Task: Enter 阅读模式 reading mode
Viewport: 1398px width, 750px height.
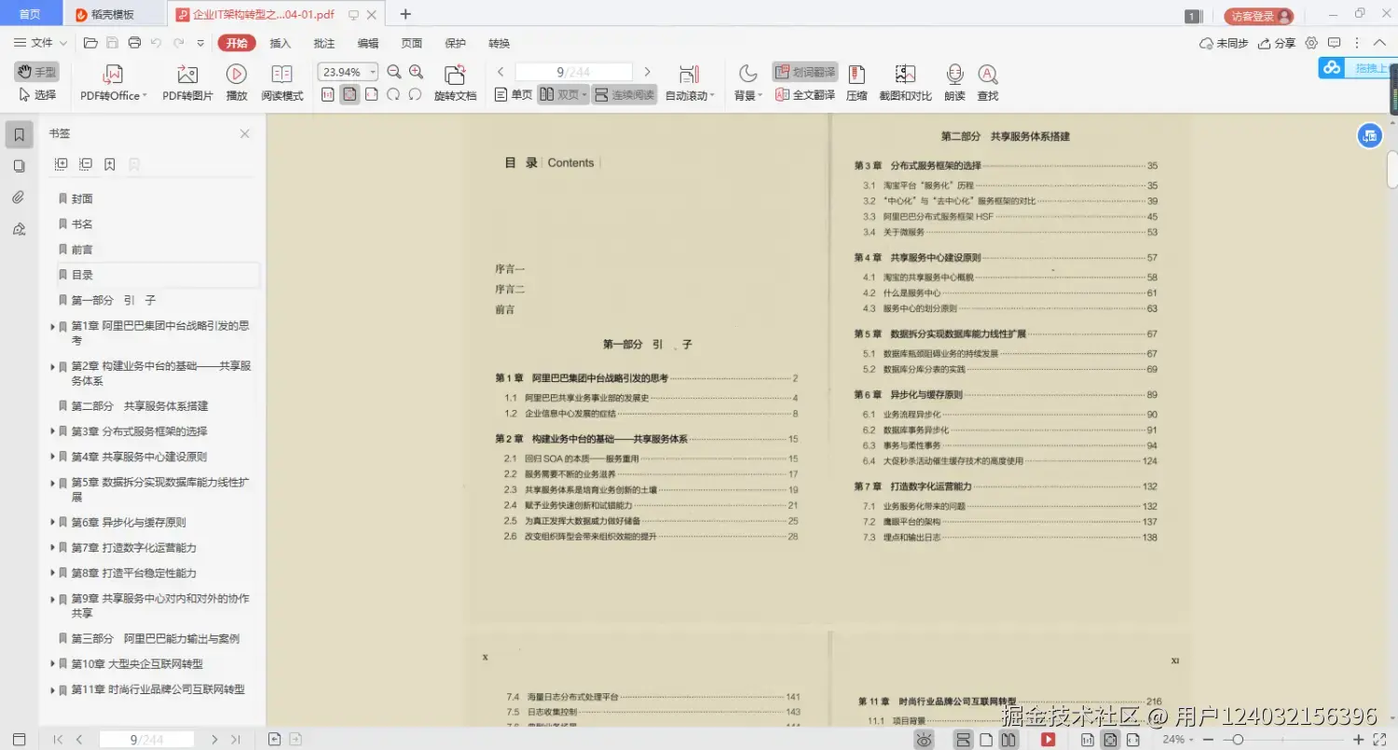Action: (x=281, y=83)
